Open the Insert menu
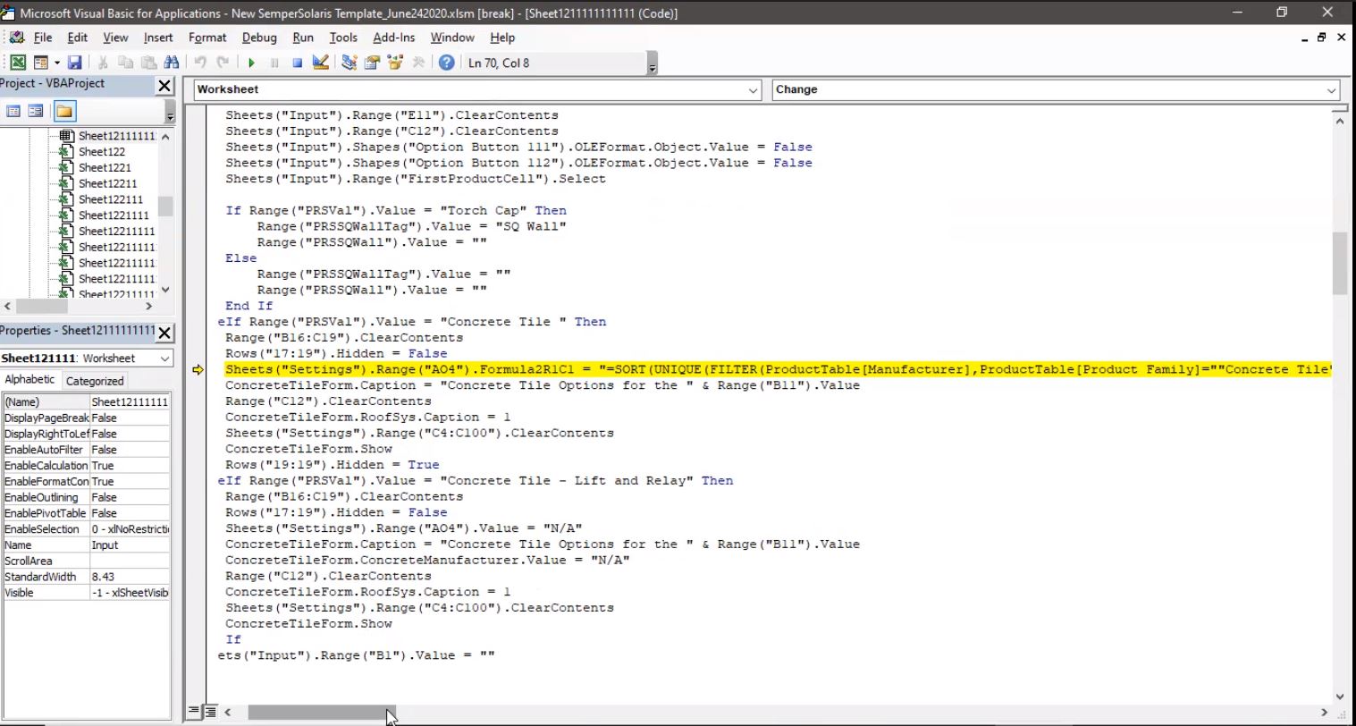Screen dimensions: 1356x726 click(x=158, y=38)
